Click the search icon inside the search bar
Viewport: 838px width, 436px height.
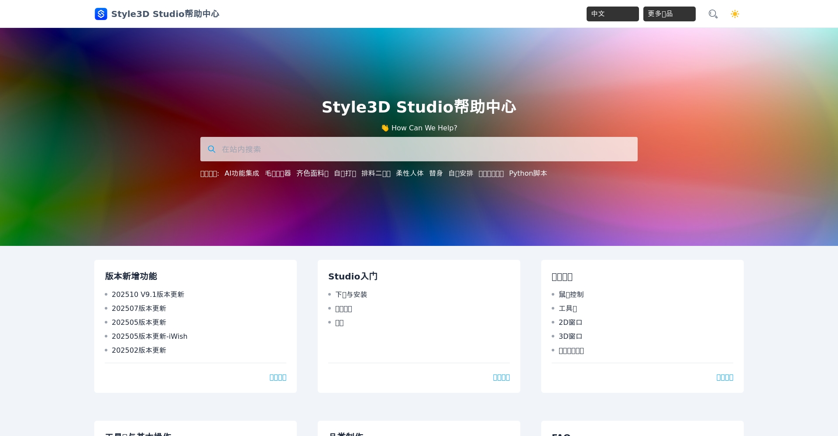tap(212, 149)
